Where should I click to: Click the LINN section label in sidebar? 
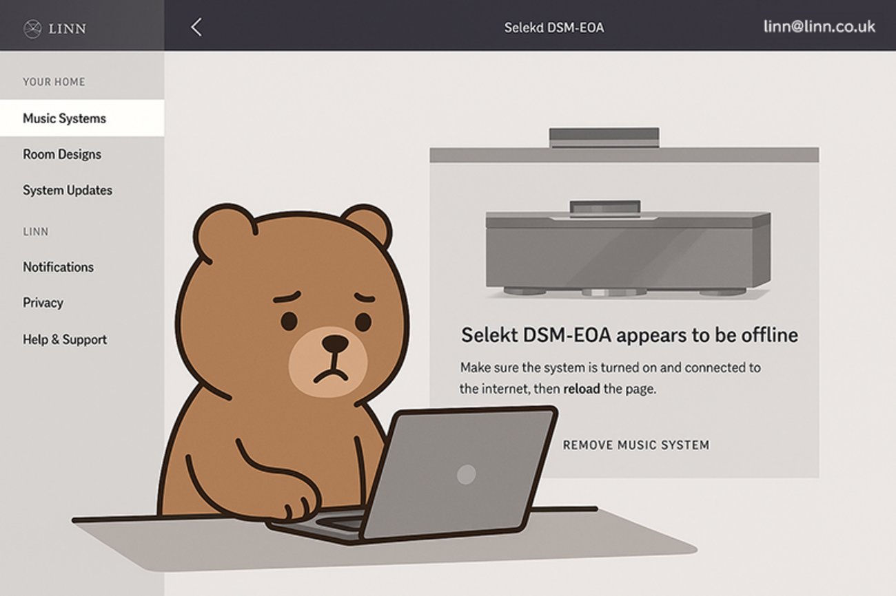[x=36, y=232]
